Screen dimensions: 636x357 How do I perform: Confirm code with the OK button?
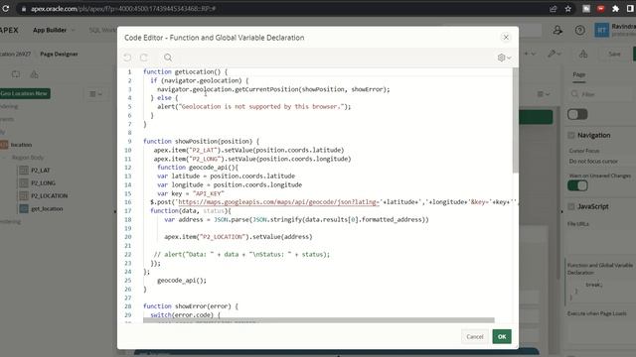(x=502, y=336)
